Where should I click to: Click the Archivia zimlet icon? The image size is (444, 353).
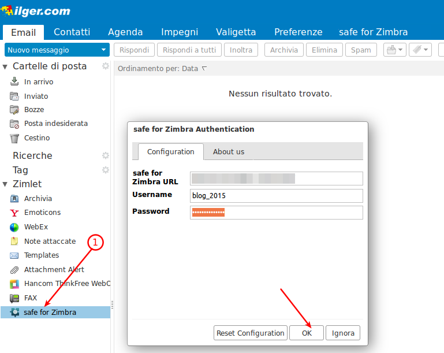[x=14, y=198]
